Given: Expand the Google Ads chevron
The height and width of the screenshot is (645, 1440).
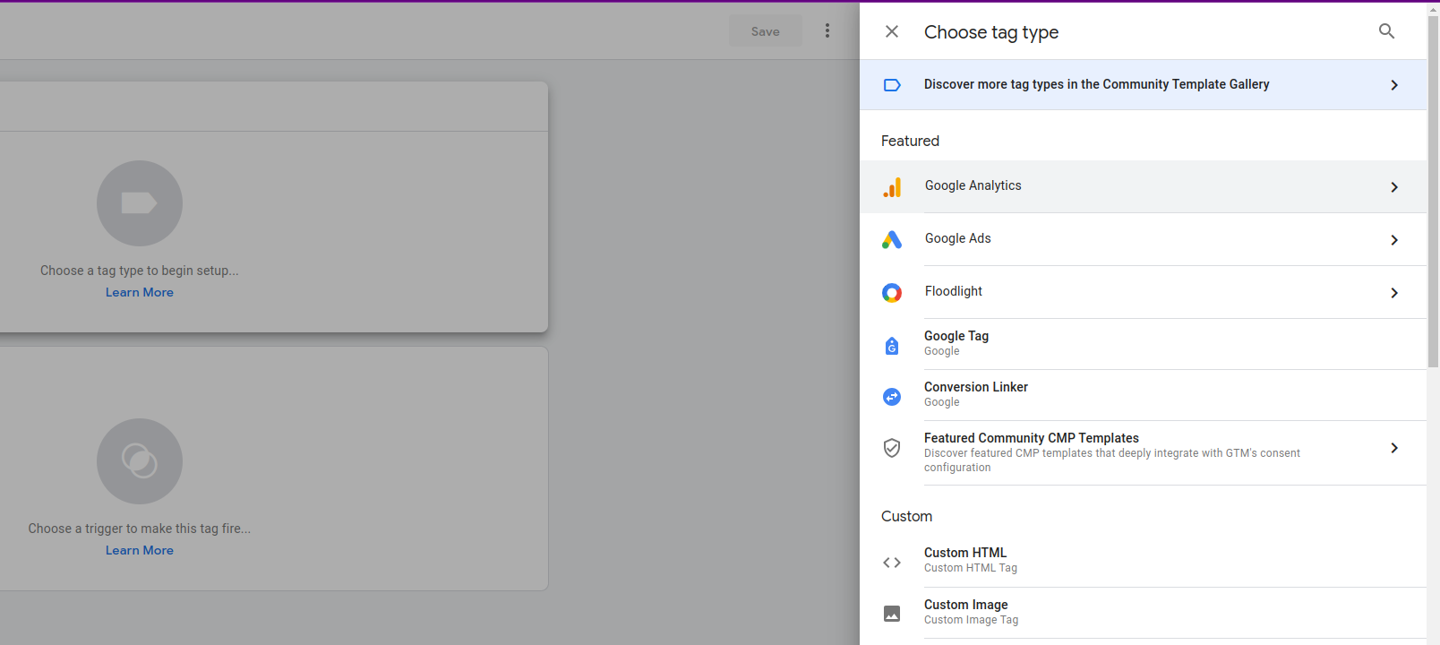Looking at the screenshot, I should coord(1394,240).
